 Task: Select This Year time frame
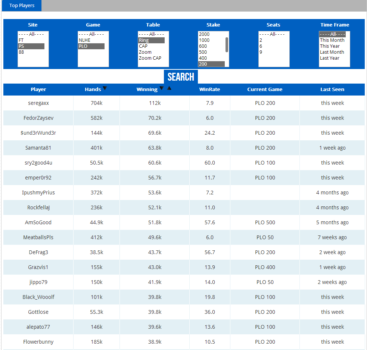point(332,46)
